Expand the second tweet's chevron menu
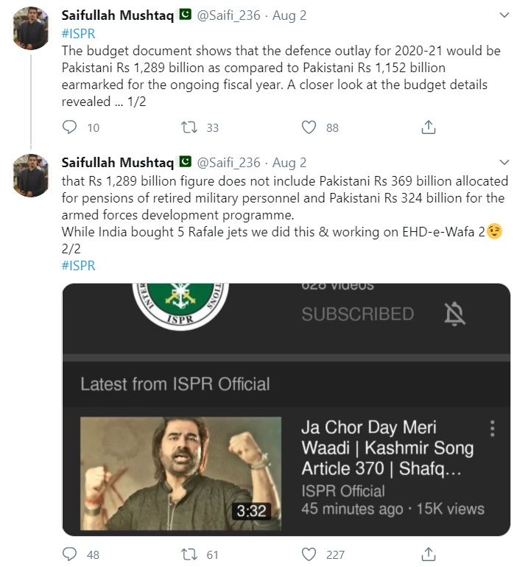517x567 pixels. [504, 162]
